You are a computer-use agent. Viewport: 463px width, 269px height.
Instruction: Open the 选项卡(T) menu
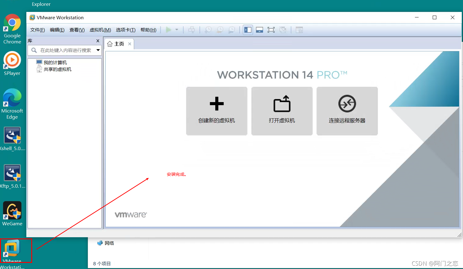point(126,30)
